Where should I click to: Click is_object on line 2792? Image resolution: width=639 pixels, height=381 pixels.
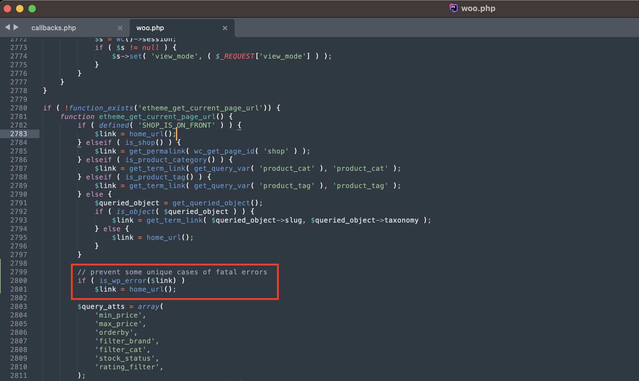(x=135, y=211)
